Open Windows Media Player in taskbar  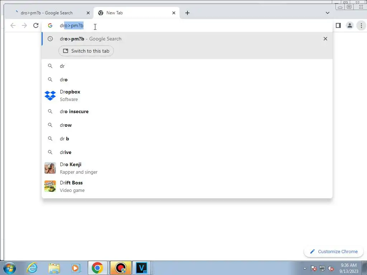coord(76,268)
